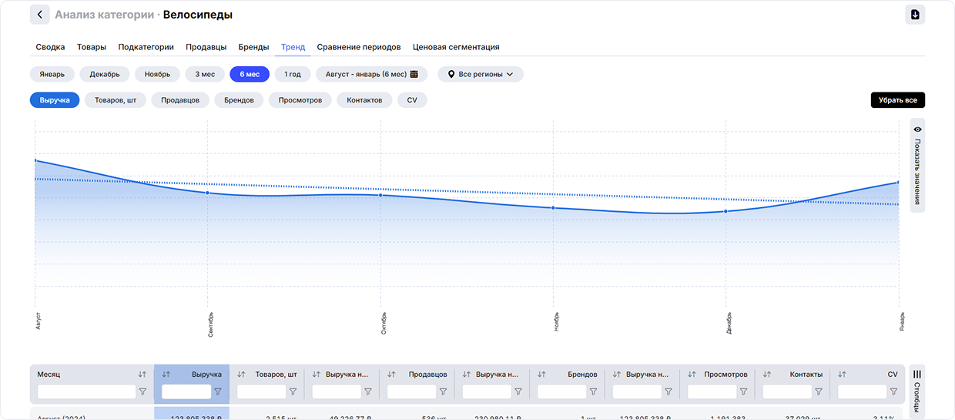Open the filter icon for Продавцов column
Image resolution: width=955 pixels, height=420 pixels.
pyautogui.click(x=443, y=391)
